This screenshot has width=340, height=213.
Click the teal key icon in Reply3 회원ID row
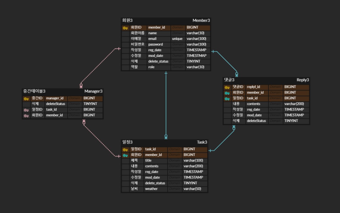pyautogui.click(x=227, y=93)
